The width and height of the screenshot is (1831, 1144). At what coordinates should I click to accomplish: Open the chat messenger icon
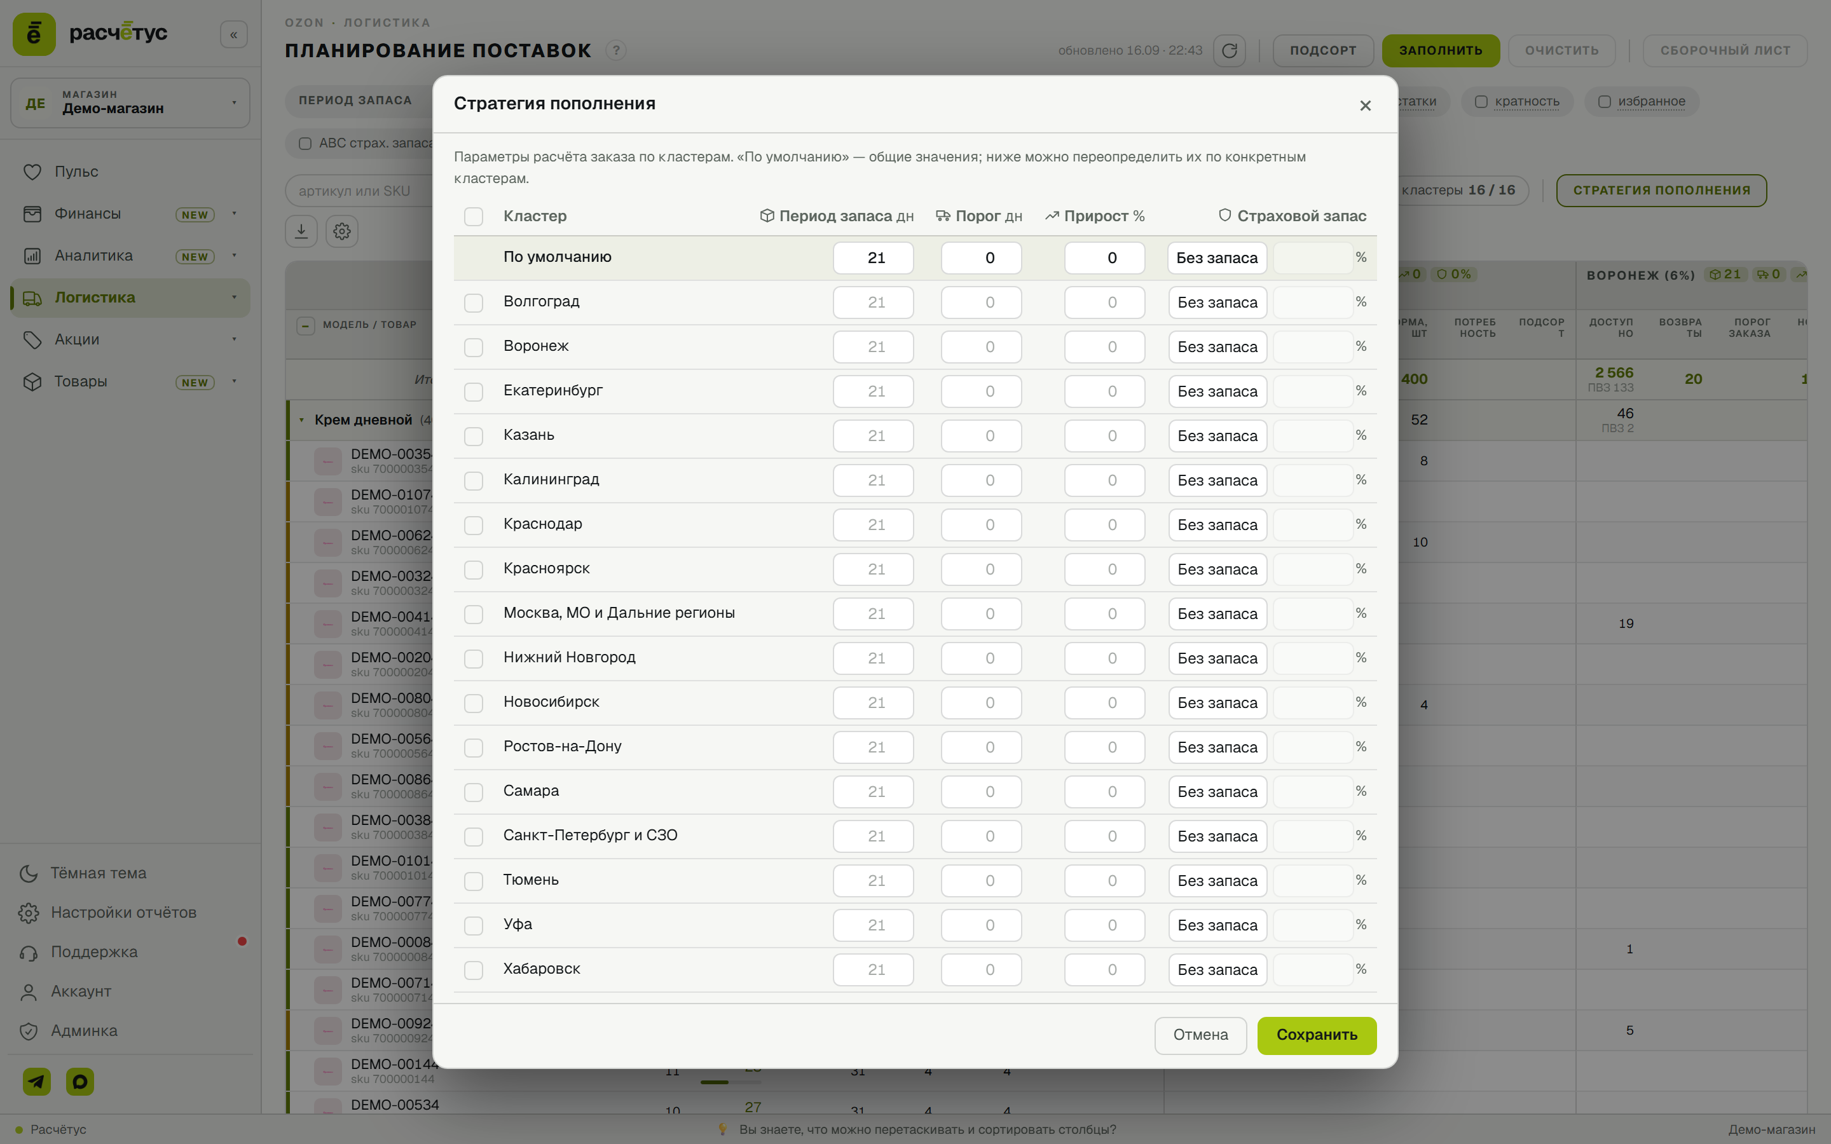pos(80,1081)
